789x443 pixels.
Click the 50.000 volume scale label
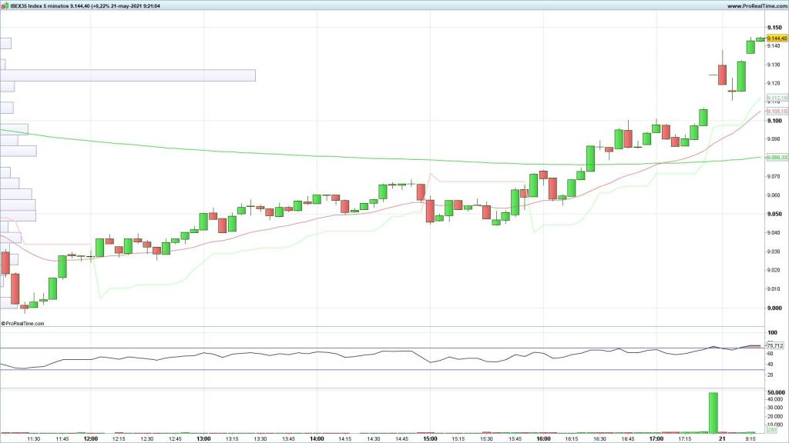click(x=777, y=392)
